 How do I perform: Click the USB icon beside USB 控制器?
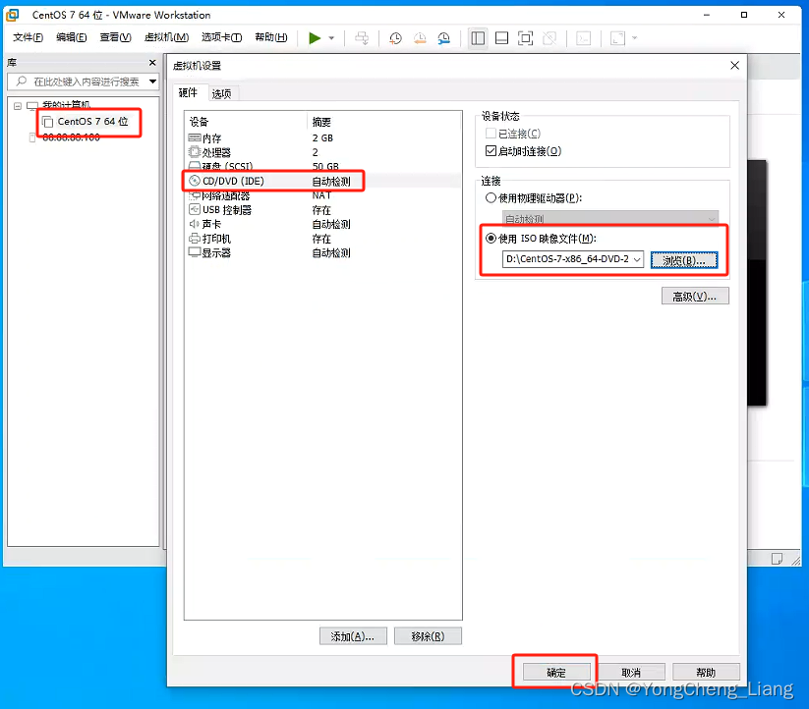point(195,209)
